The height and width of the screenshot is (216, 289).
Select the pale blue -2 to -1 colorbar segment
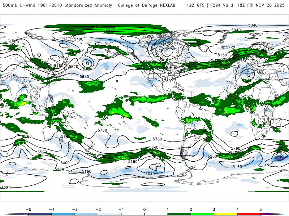(110, 214)
